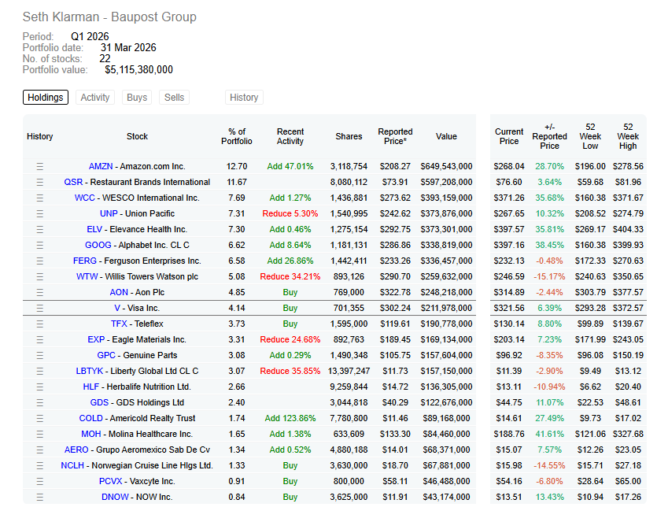657x507 pixels.
Task: Sort by Value column header
Action: 446,136
